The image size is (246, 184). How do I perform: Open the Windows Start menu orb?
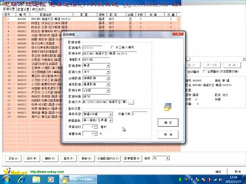6,179
